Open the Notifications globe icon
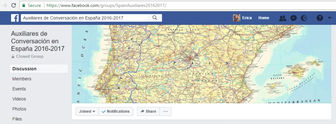The width and height of the screenshot is (336, 124). point(304,18)
